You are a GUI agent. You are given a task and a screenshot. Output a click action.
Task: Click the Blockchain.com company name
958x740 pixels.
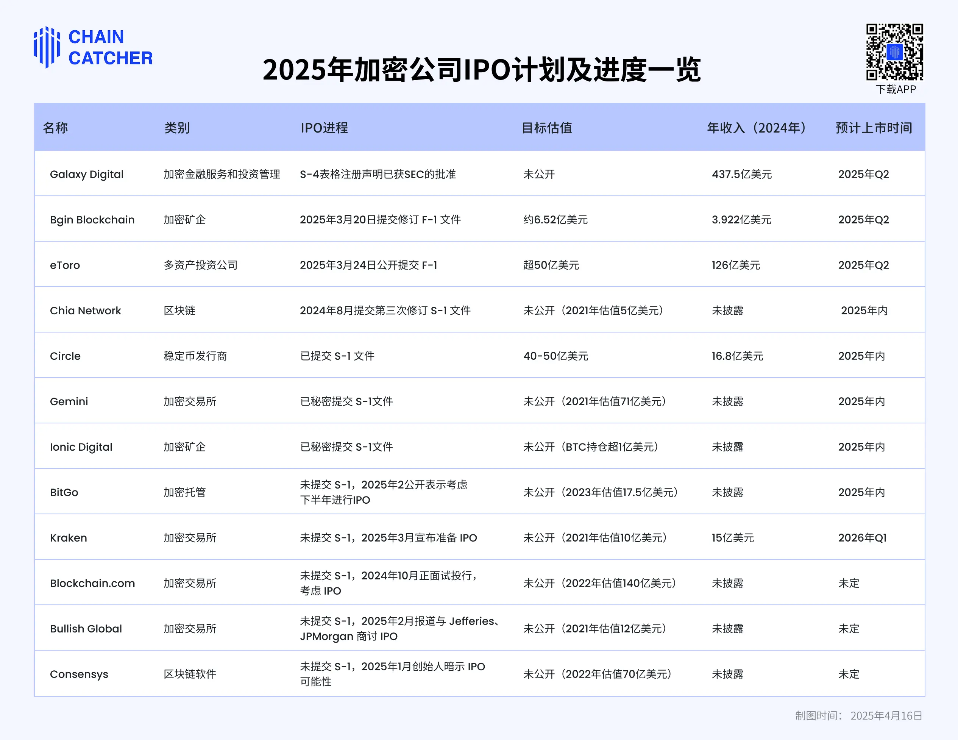[x=92, y=583]
